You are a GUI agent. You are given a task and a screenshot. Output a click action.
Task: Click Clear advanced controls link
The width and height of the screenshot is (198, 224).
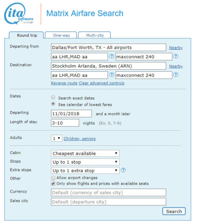(x=102, y=83)
